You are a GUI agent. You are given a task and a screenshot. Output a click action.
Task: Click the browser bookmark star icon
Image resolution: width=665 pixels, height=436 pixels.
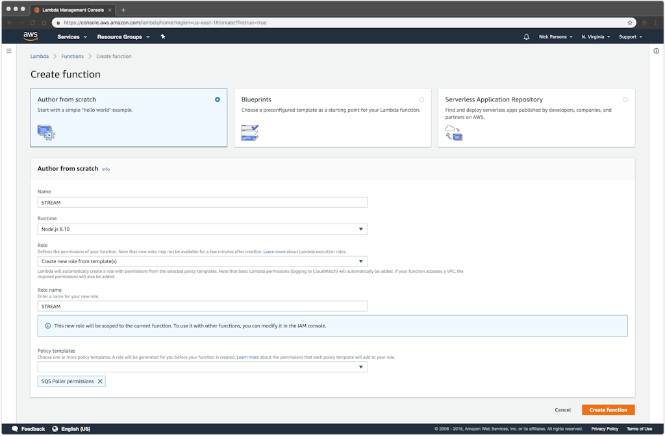(629, 22)
